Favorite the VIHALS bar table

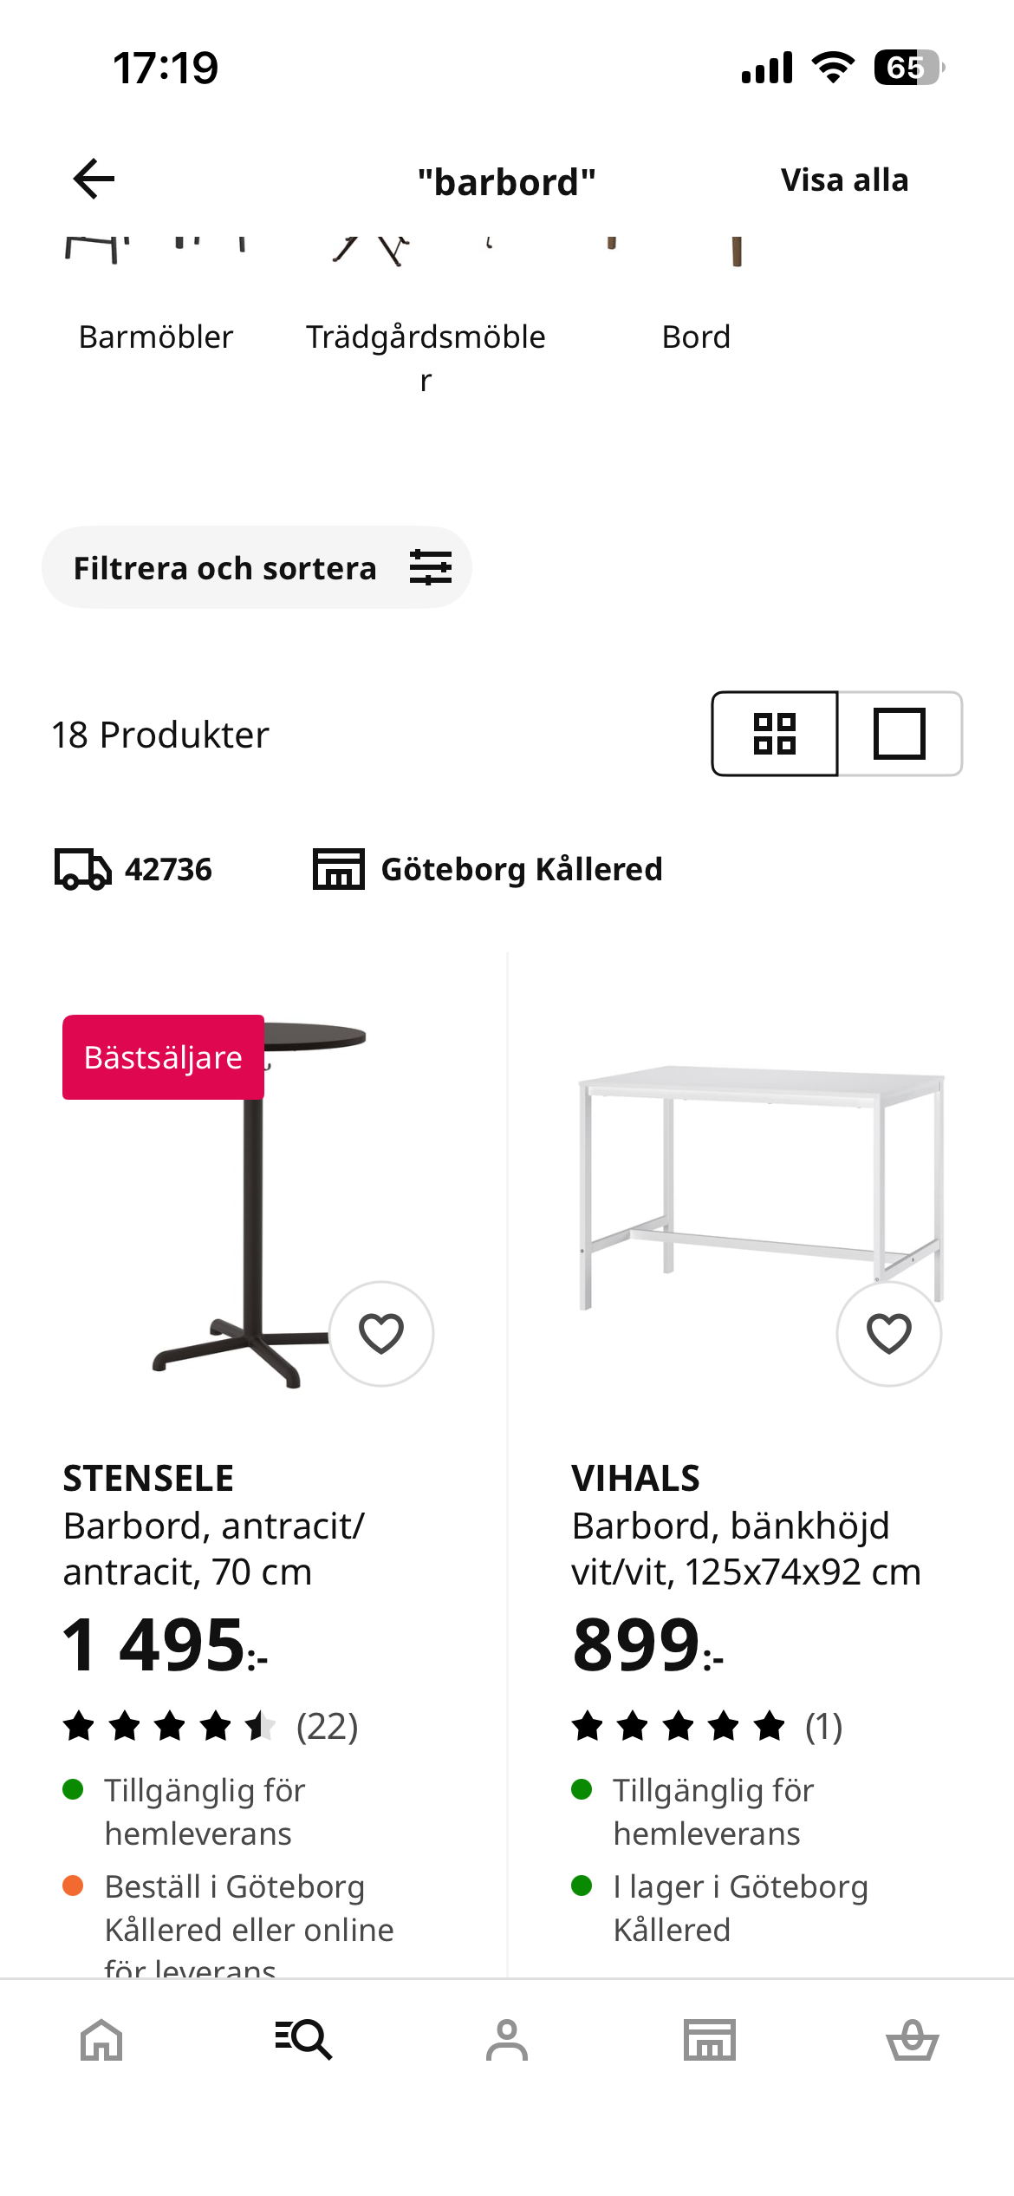tap(889, 1334)
